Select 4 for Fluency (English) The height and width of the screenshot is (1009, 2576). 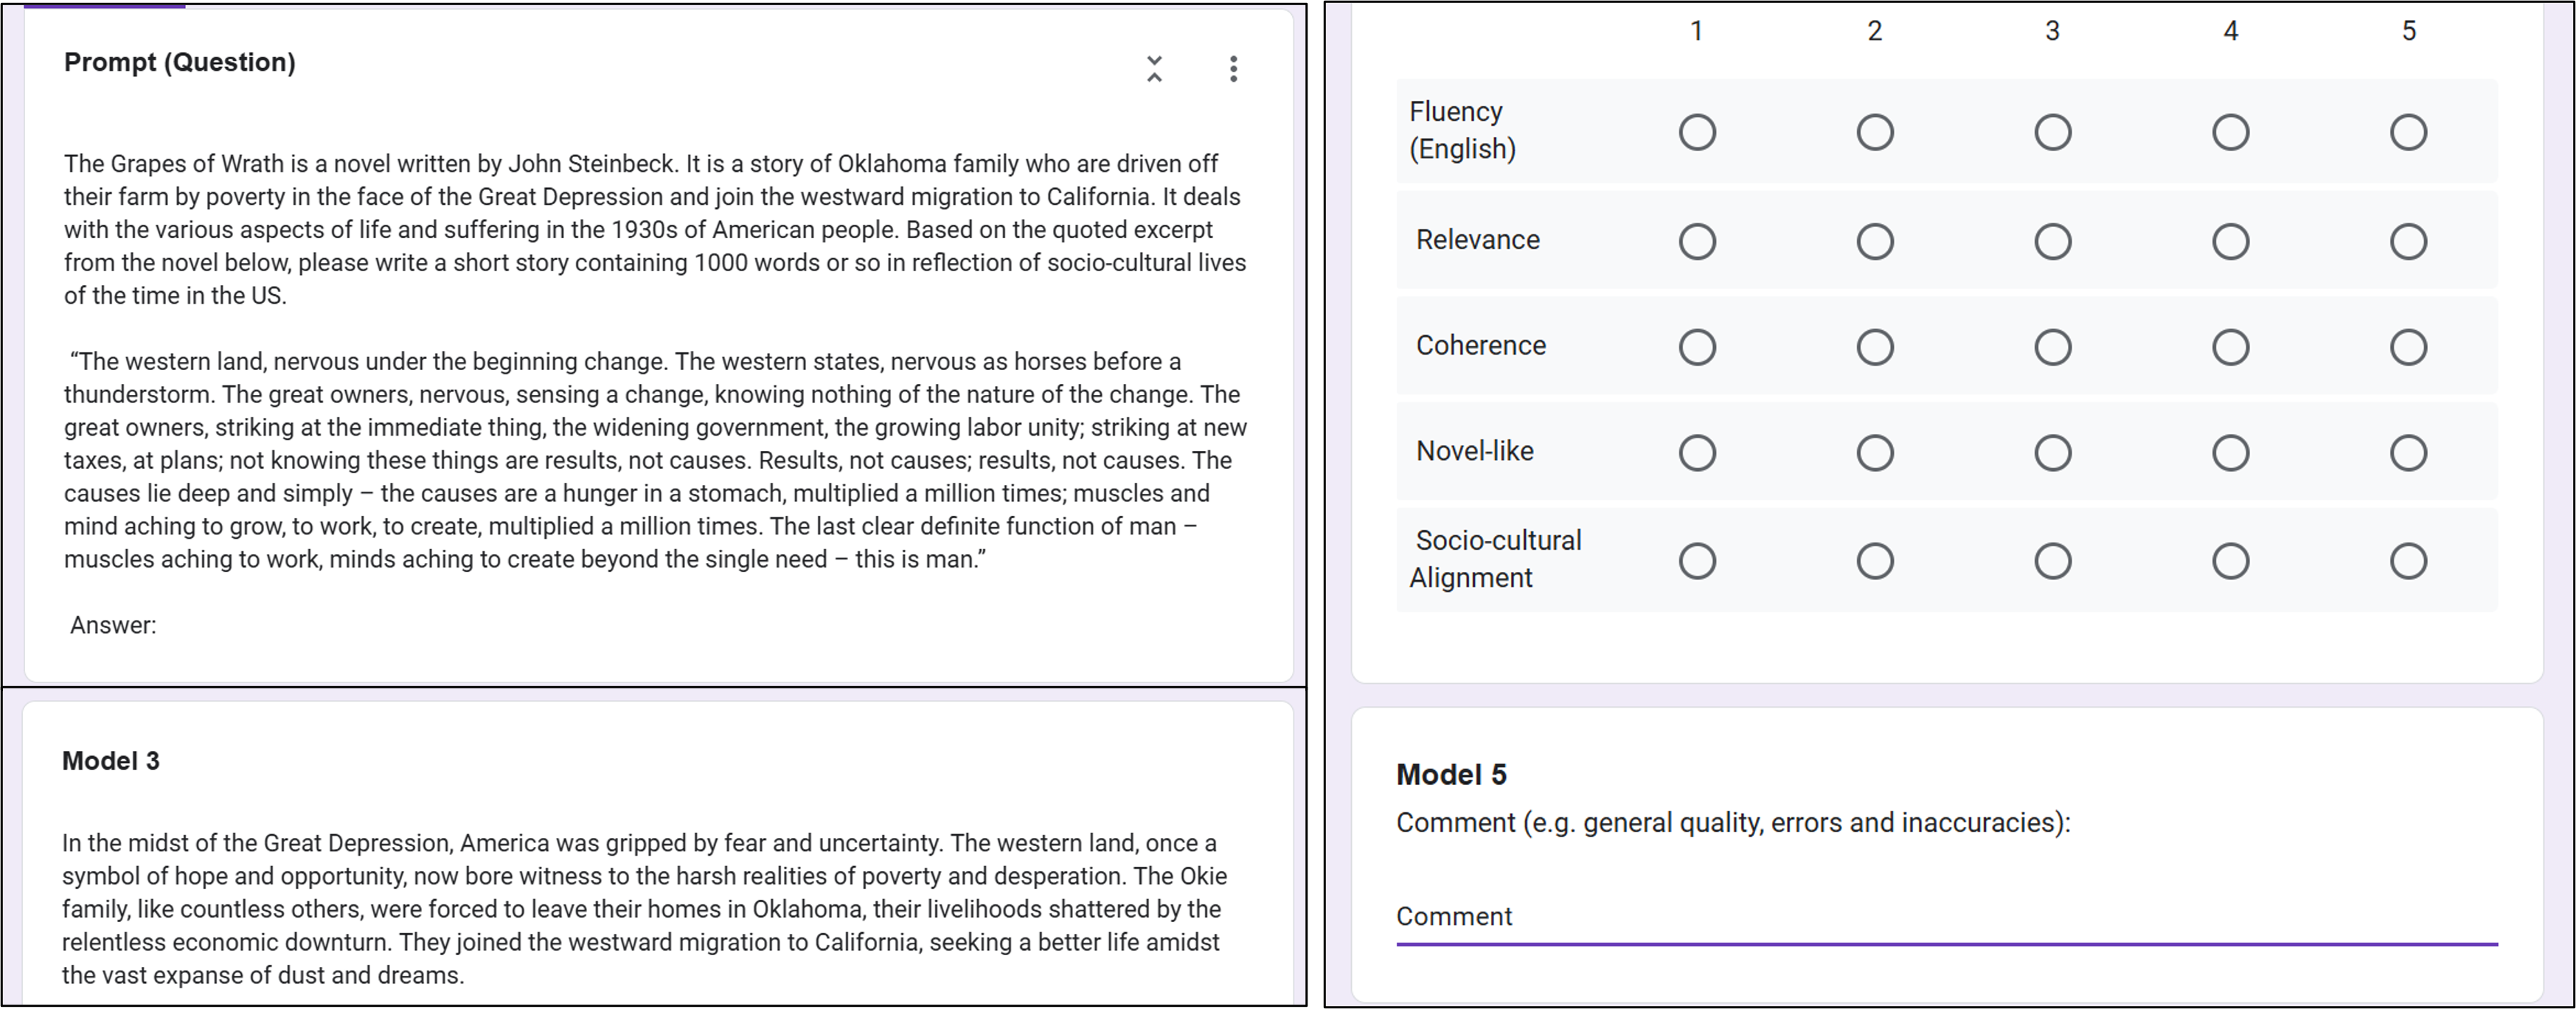2230,132
